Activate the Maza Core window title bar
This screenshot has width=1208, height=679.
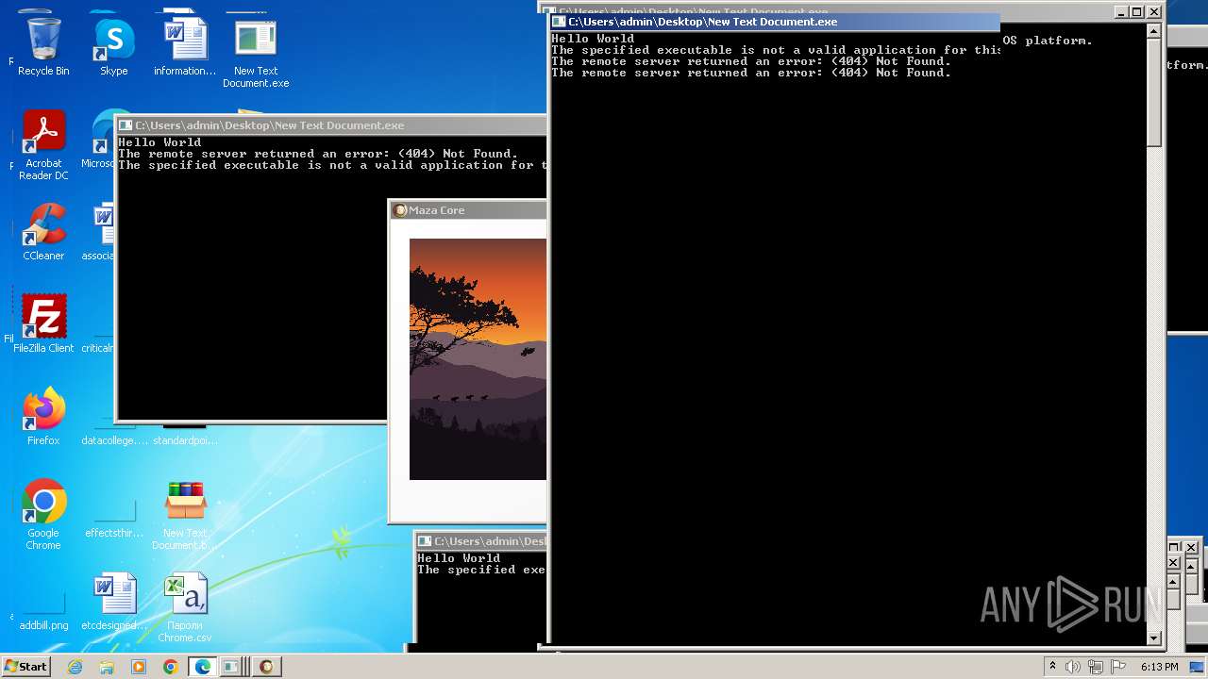point(469,210)
